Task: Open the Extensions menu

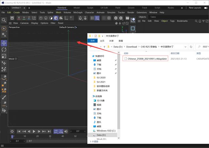Action: point(142,12)
